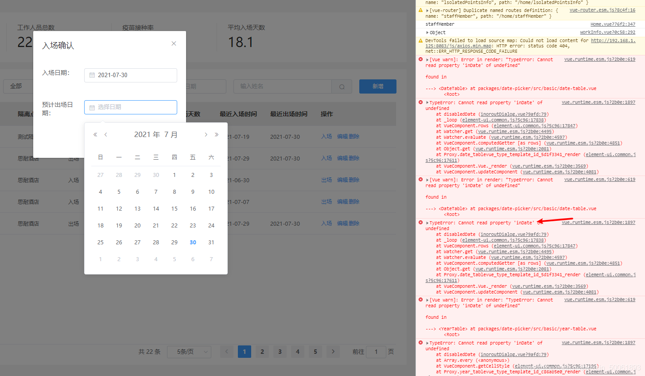Click 出场 link in 2021-06-30 row
Viewport: 645px width, 376px height.
pos(326,180)
